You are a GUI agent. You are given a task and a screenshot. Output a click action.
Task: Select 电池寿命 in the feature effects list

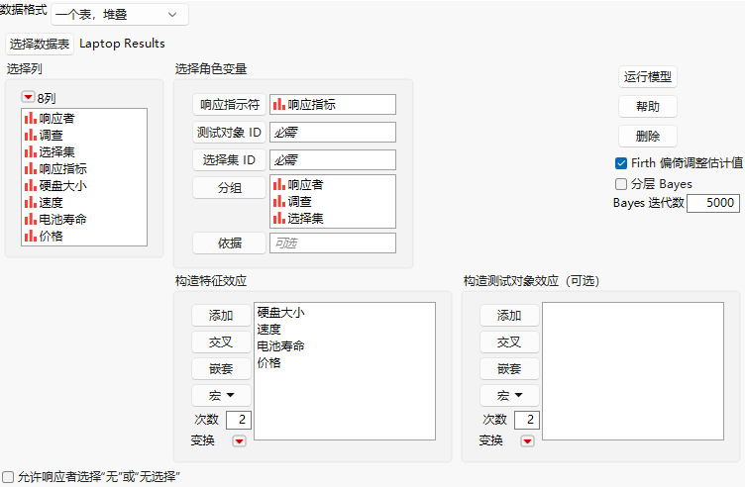280,346
